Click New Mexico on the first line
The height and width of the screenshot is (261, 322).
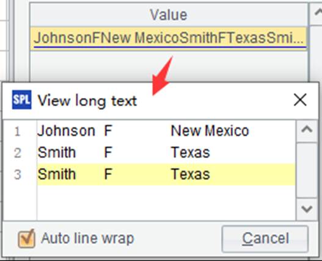(210, 131)
